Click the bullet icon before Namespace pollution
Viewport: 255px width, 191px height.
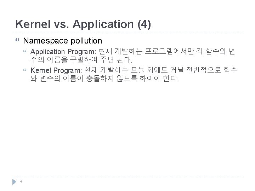pyautogui.click(x=18, y=41)
